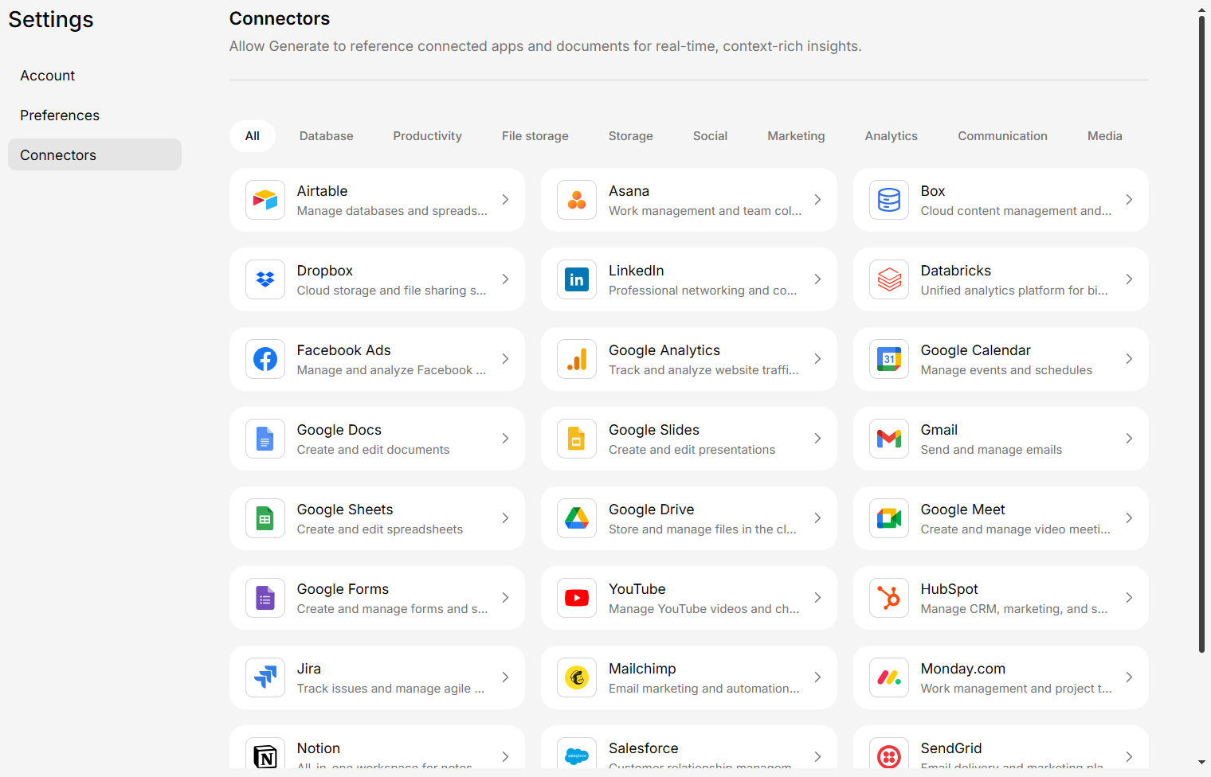The image size is (1211, 777).
Task: Filter connectors by Database tab
Action: 326,136
